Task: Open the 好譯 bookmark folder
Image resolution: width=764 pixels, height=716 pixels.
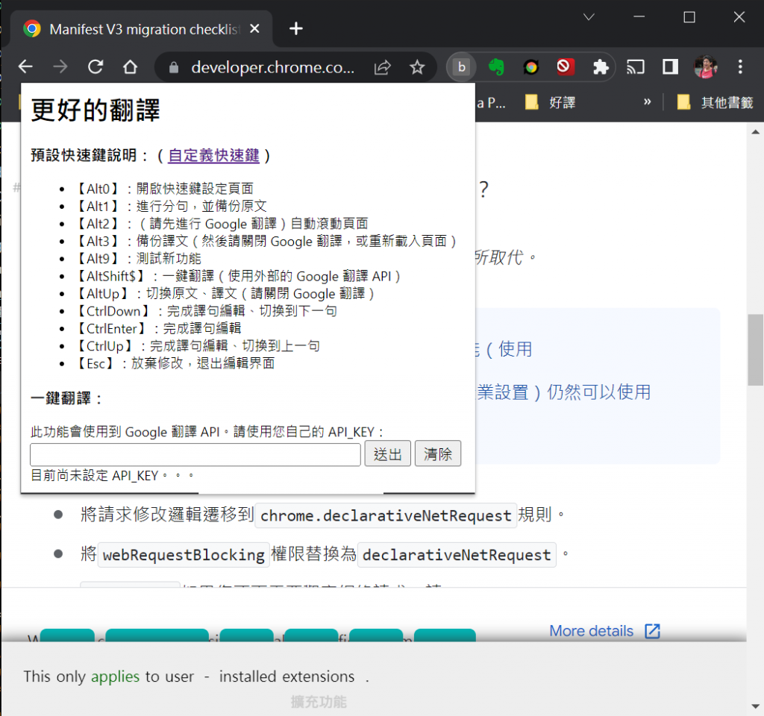Action: pos(551,102)
